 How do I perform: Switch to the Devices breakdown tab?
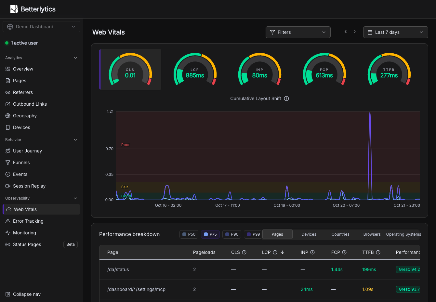click(x=309, y=234)
